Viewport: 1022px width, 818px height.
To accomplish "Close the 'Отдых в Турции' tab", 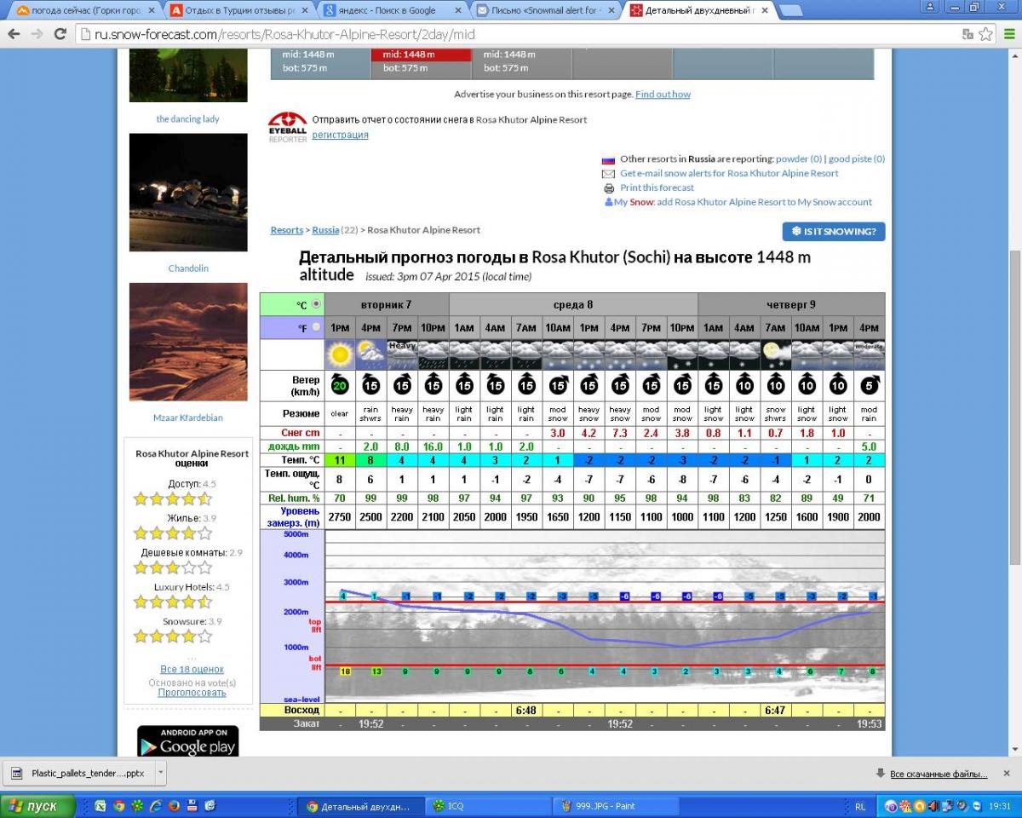I will tap(306, 11).
